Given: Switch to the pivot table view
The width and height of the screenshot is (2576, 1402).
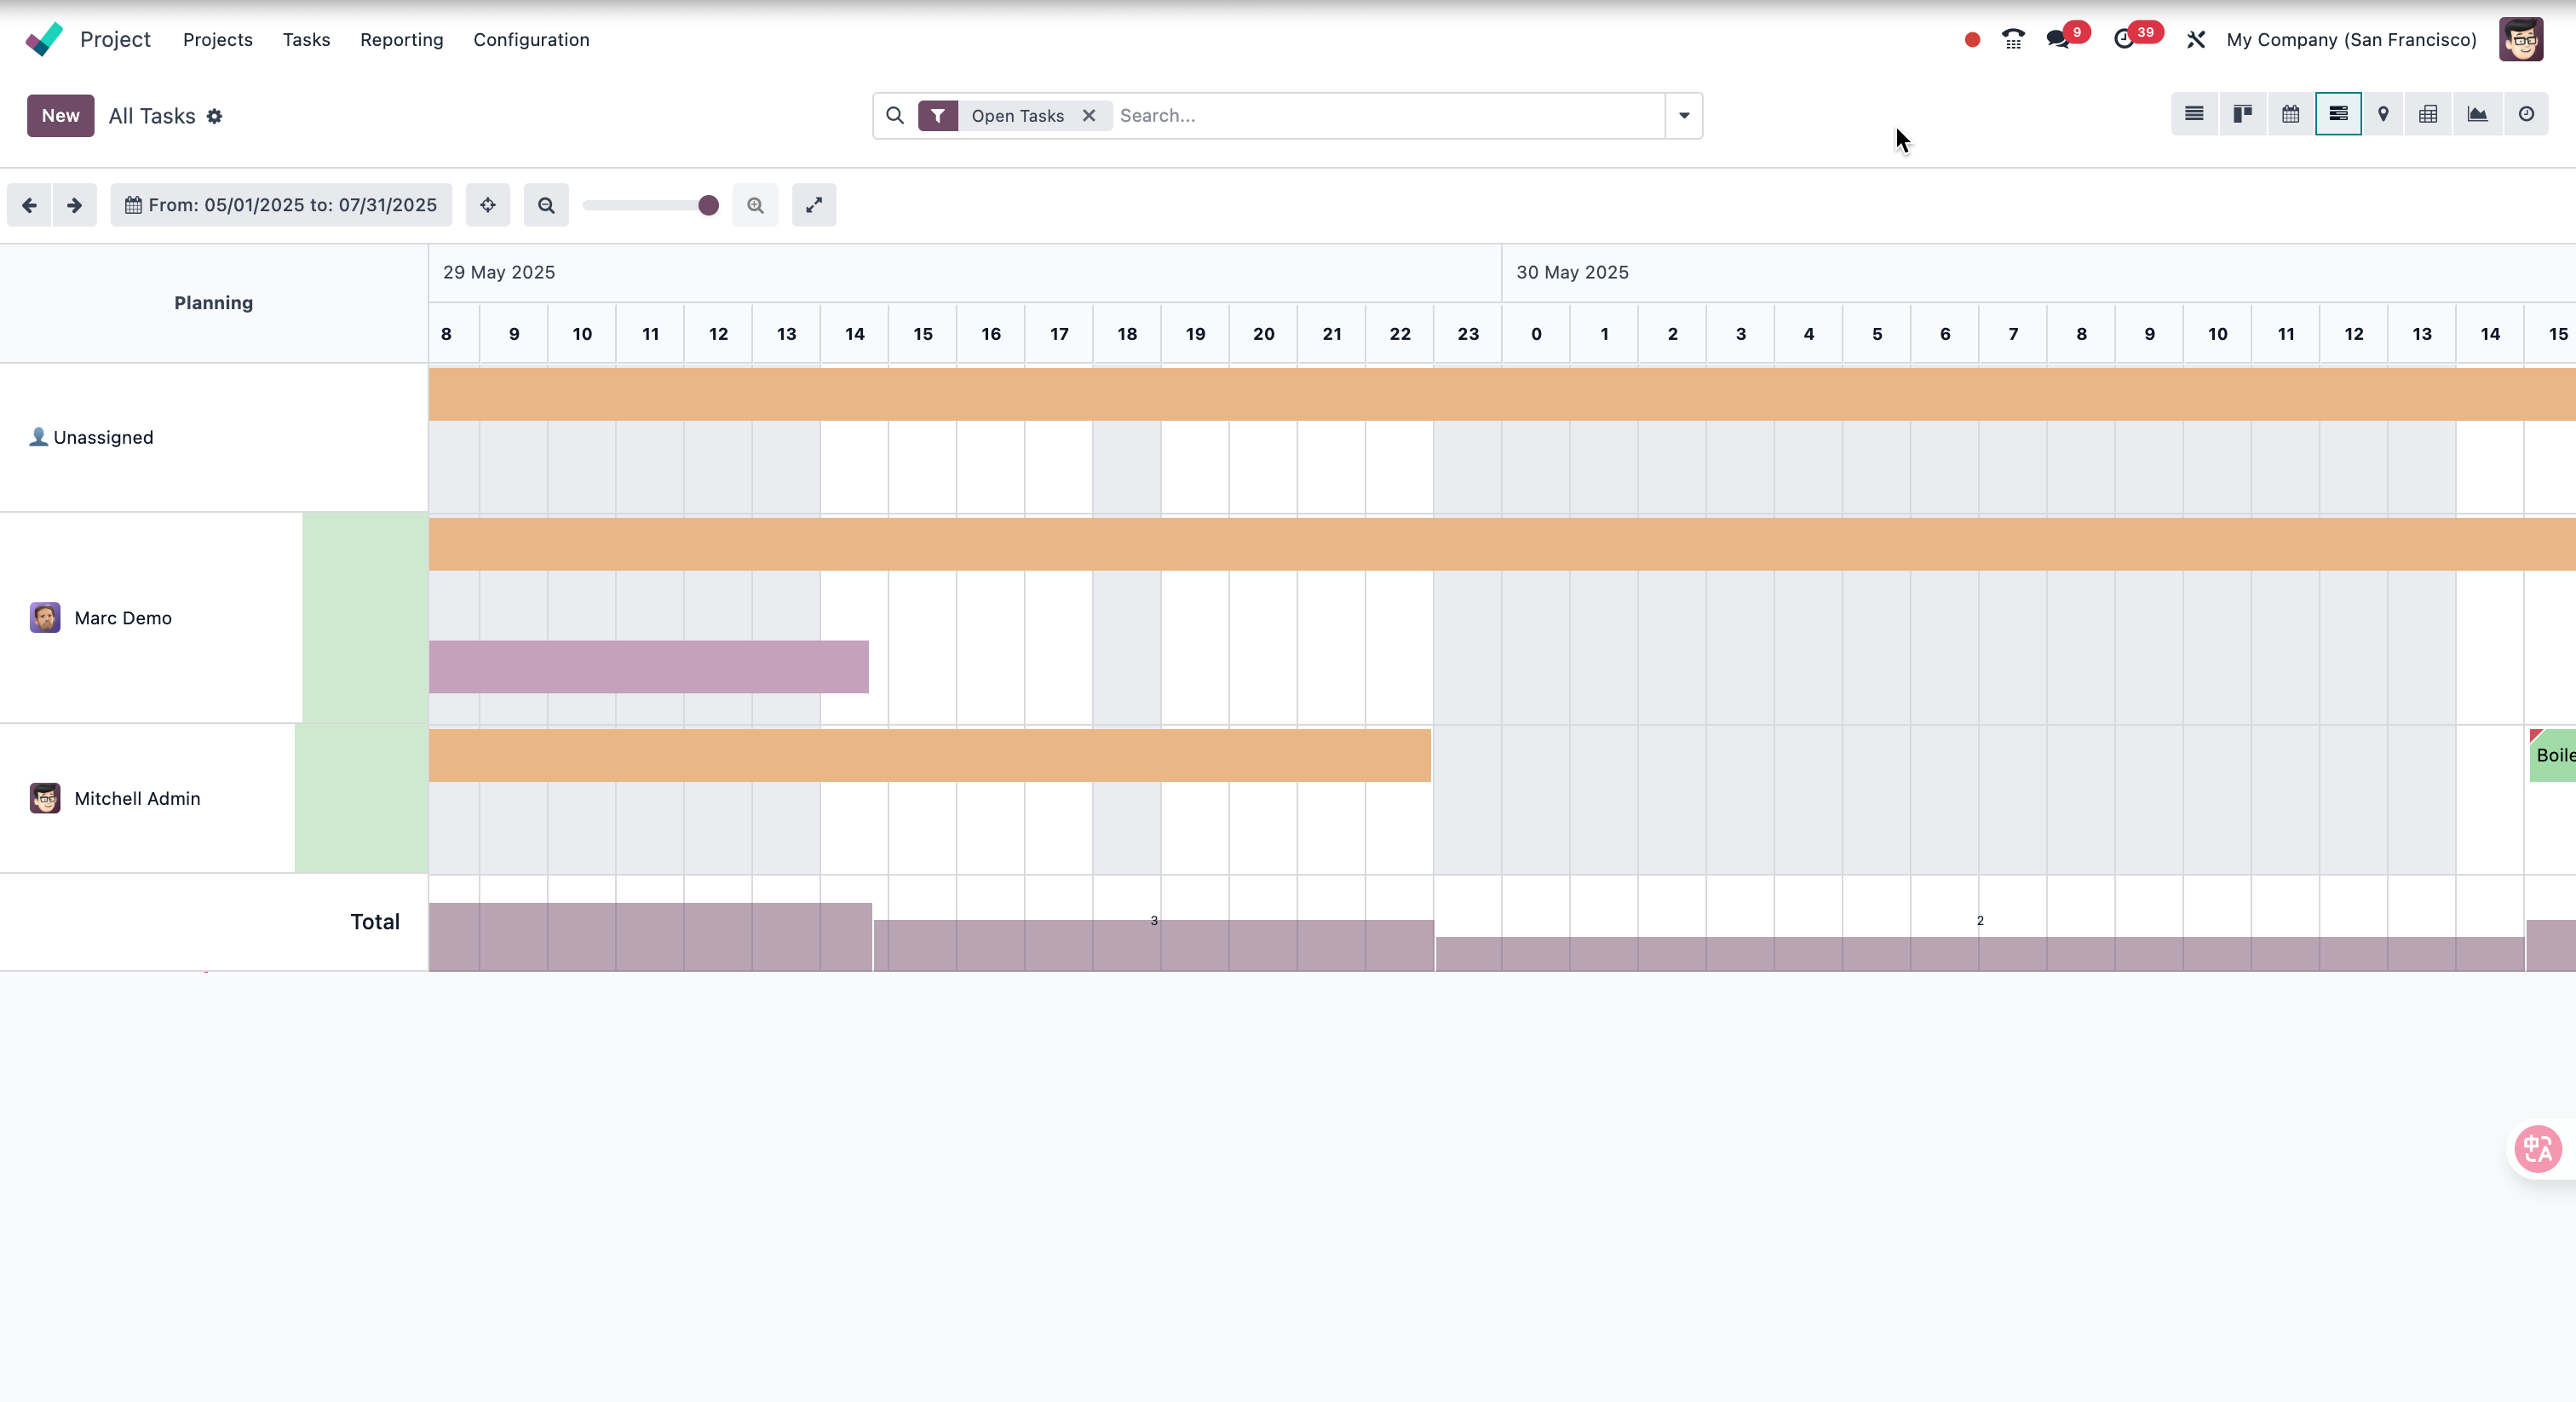Looking at the screenshot, I should point(2428,114).
